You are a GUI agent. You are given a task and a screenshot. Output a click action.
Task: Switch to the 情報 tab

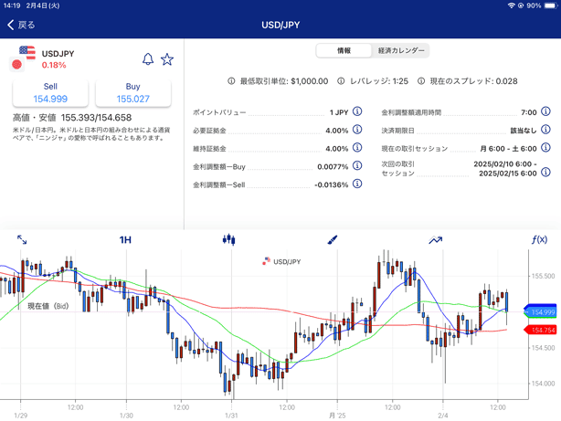(x=344, y=51)
